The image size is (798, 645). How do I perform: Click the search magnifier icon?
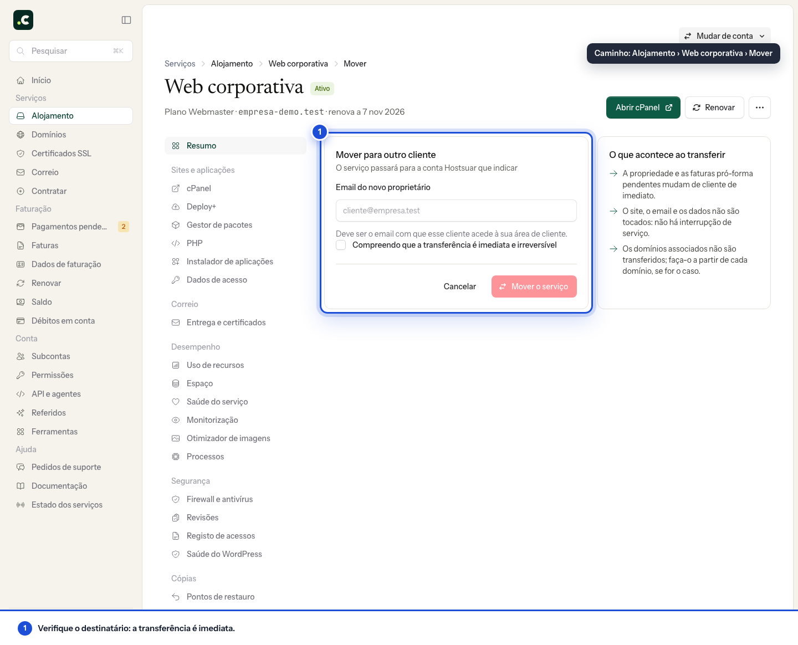point(21,51)
